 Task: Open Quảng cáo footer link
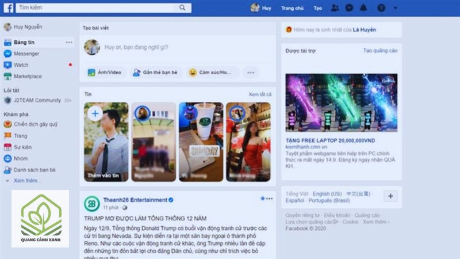pos(367,215)
